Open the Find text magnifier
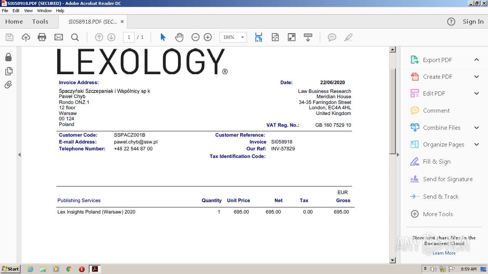 pyautogui.click(x=75, y=37)
